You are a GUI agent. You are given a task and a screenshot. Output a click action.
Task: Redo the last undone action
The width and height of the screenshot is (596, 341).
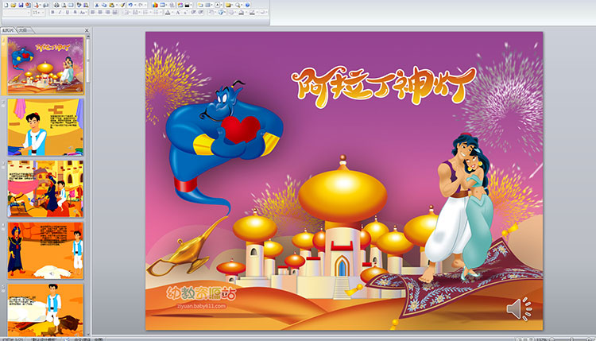pyautogui.click(x=140, y=5)
